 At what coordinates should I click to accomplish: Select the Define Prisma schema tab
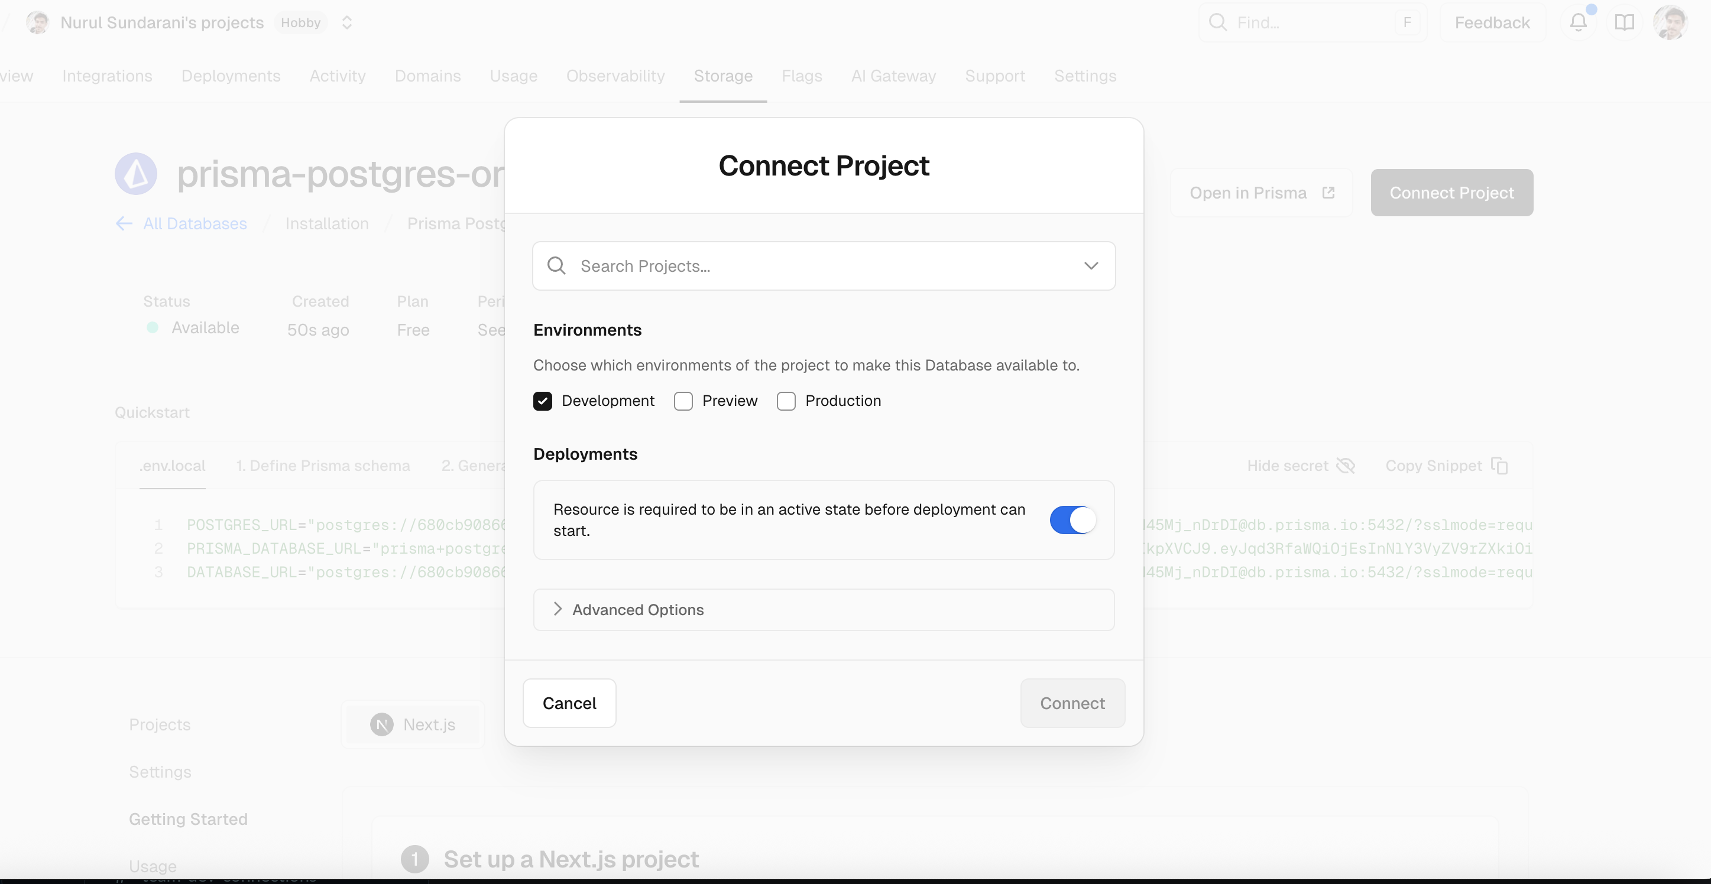click(x=323, y=466)
